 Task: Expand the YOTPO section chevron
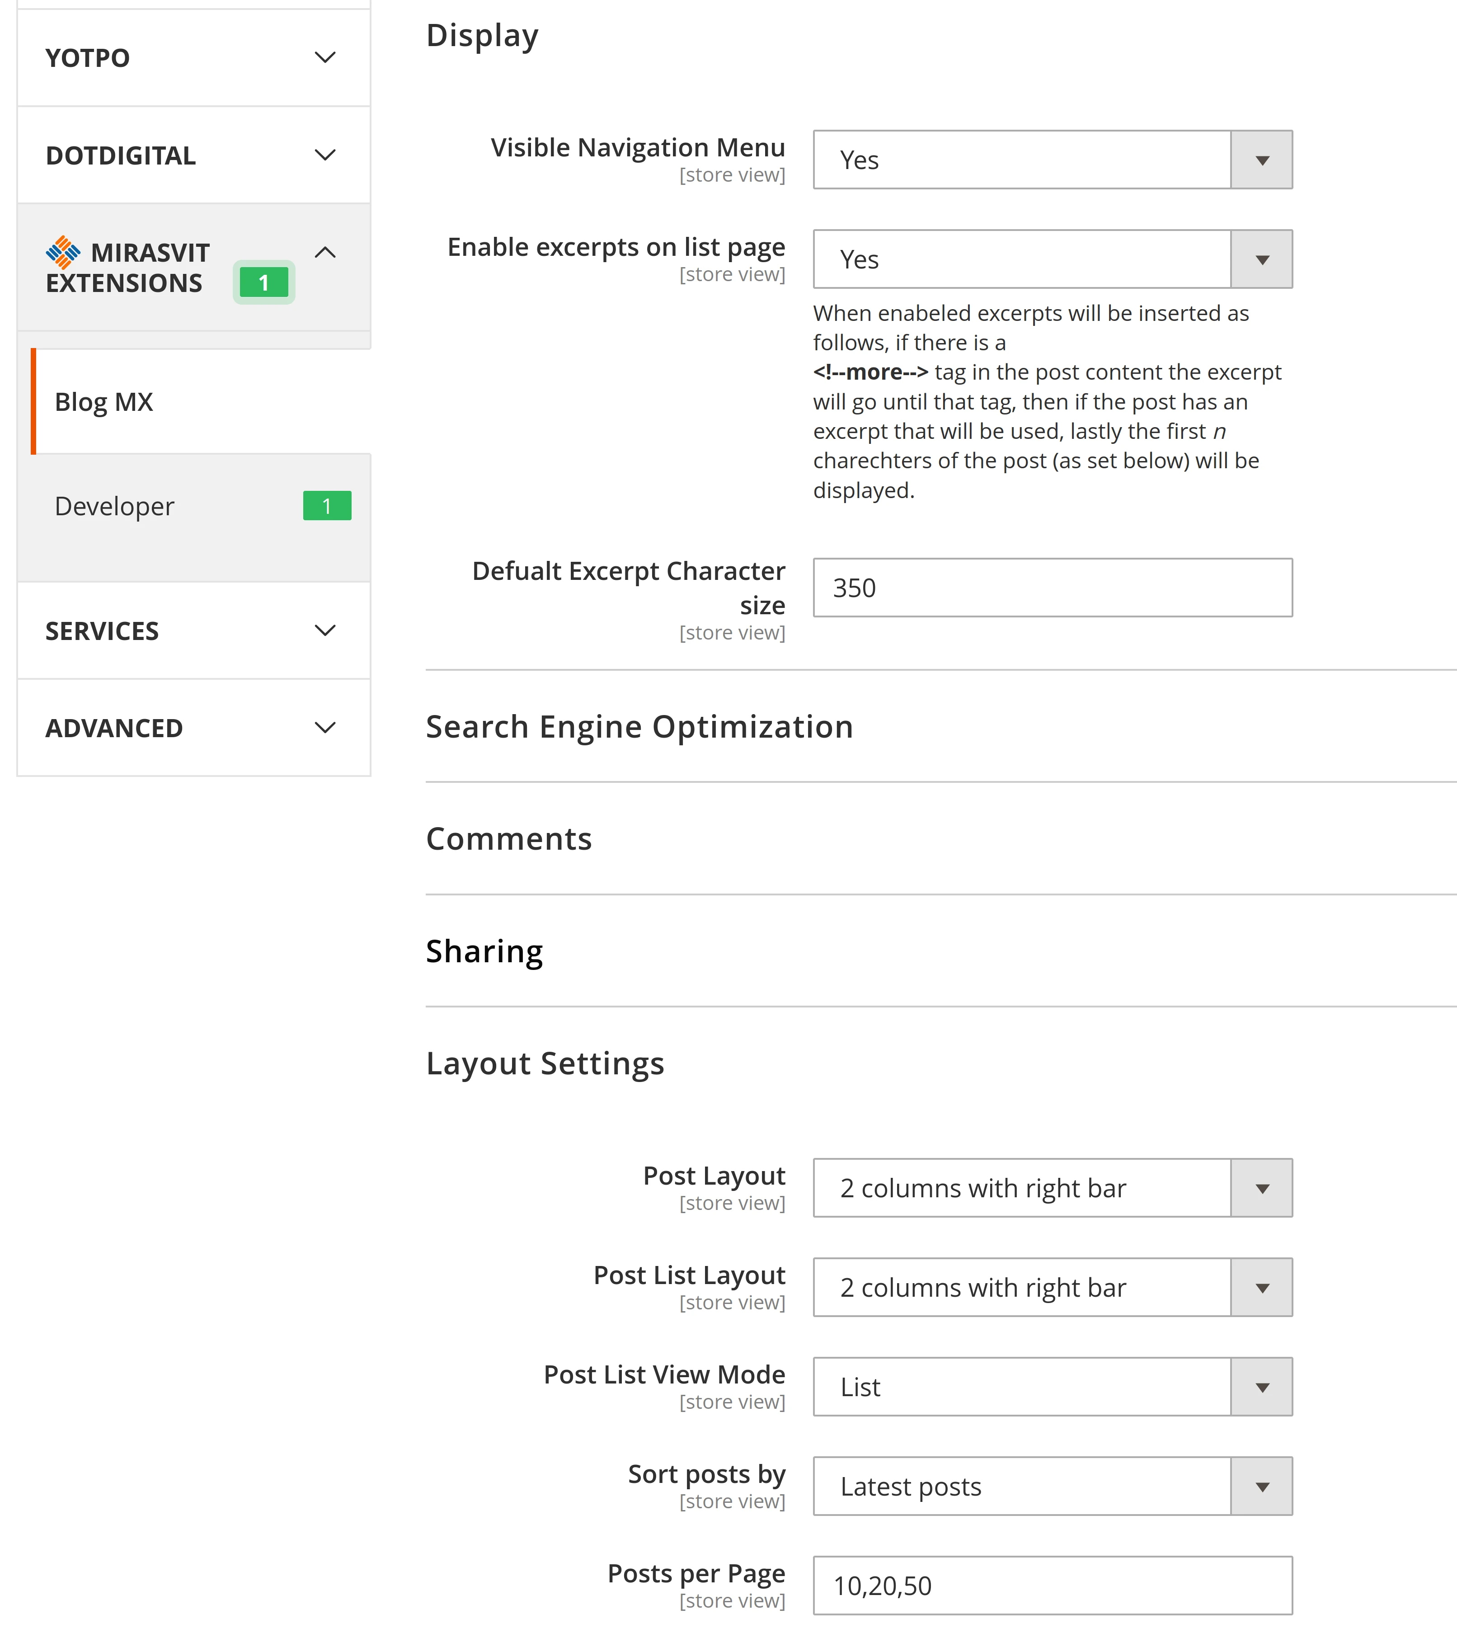tap(325, 57)
